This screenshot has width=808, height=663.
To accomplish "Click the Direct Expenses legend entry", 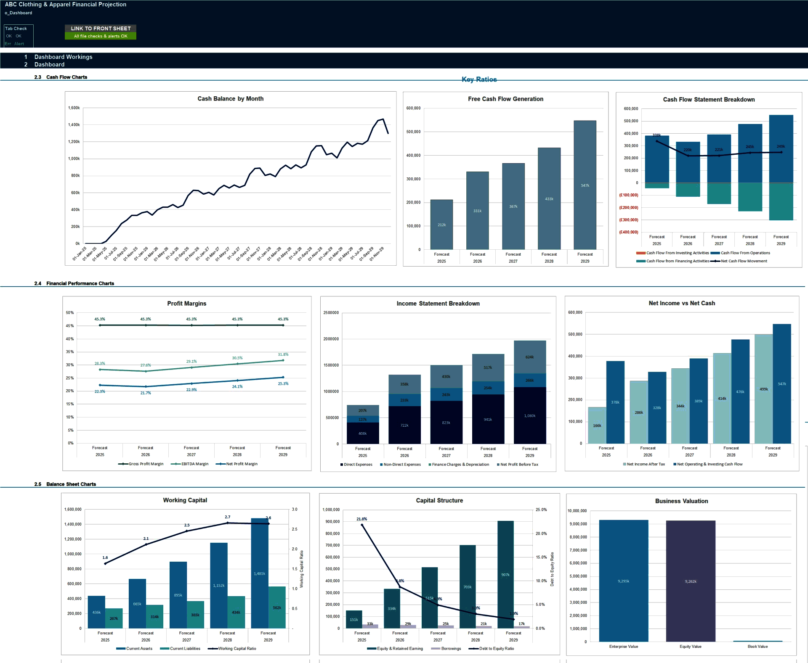I will pyautogui.click(x=356, y=465).
